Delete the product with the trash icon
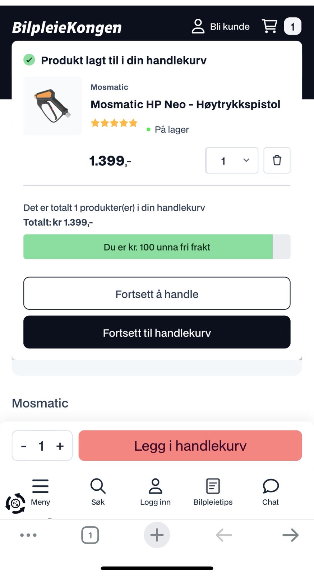The height and width of the screenshot is (576, 314). coord(277,160)
